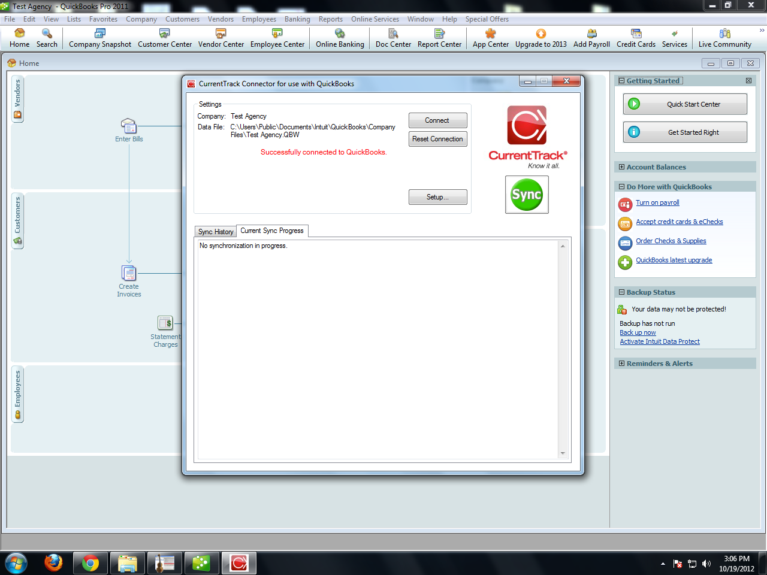Open the Online Services menu
The height and width of the screenshot is (575, 767).
pos(375,19)
